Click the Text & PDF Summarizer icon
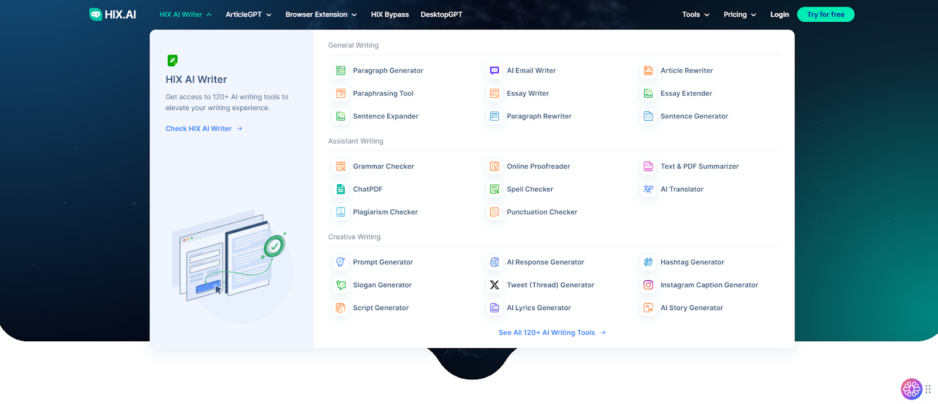This screenshot has width=938, height=404. (x=648, y=167)
